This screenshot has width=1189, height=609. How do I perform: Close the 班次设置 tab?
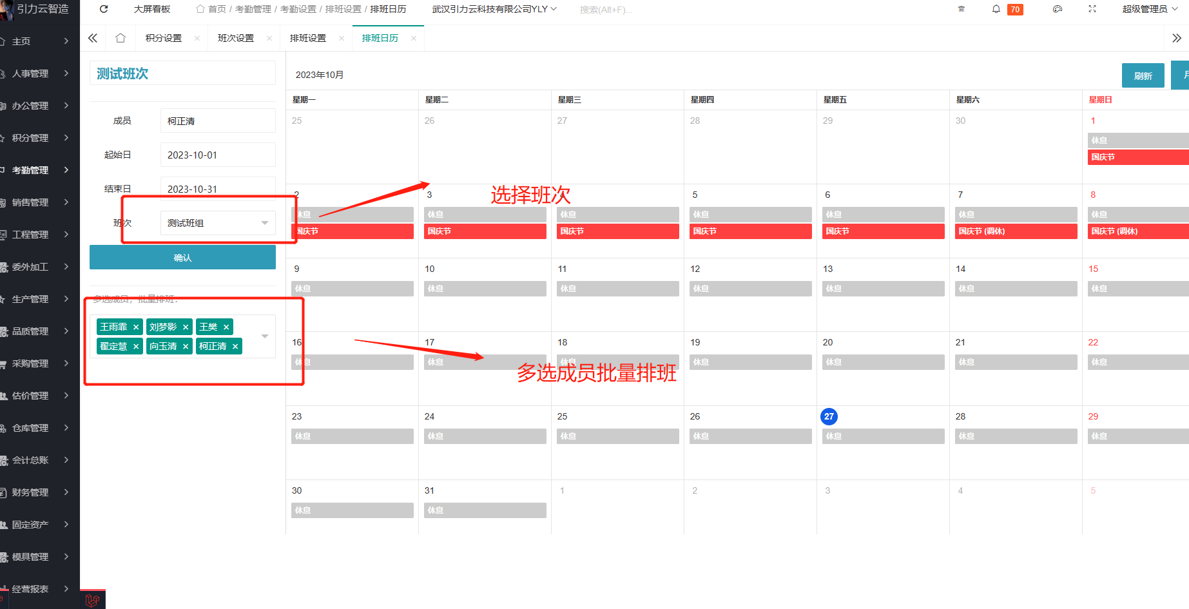pyautogui.click(x=269, y=39)
